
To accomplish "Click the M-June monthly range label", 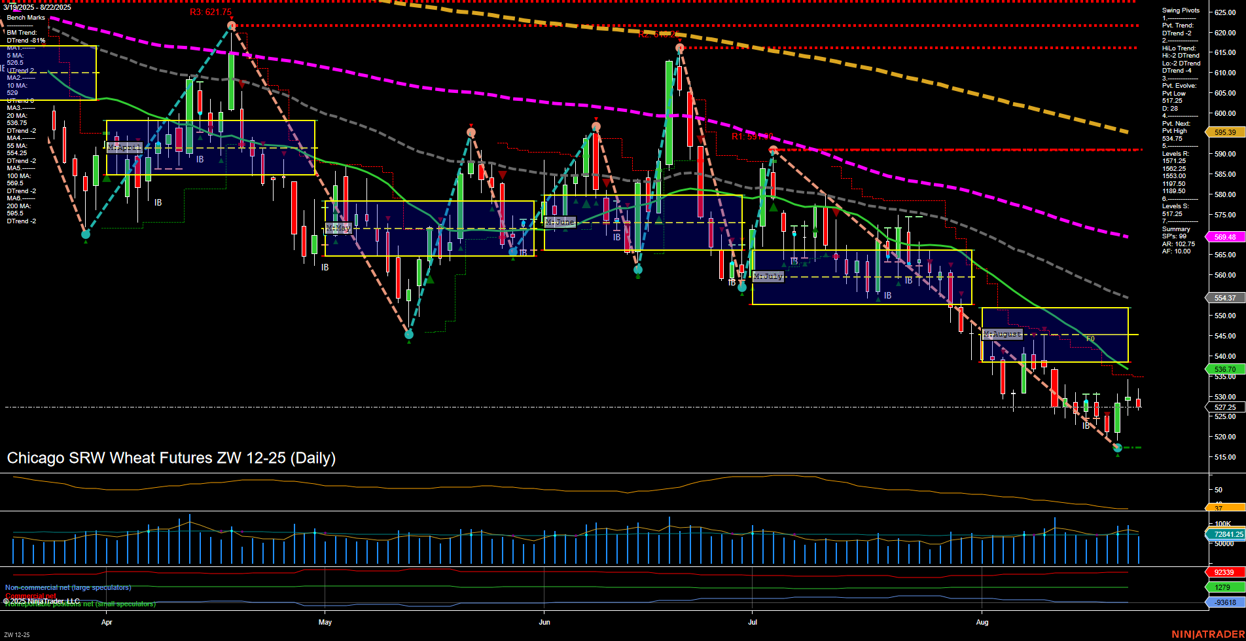I will pyautogui.click(x=560, y=222).
